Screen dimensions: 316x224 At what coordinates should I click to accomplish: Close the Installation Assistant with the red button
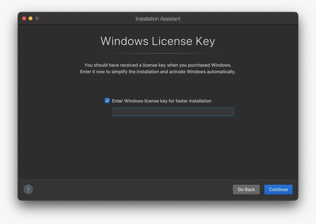pyautogui.click(x=24, y=18)
